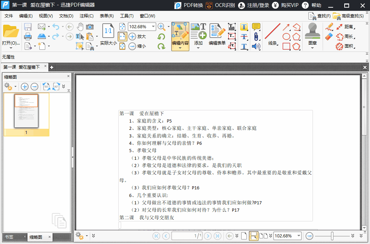Image resolution: width=370 pixels, height=244 pixels.
Task: Click 购买VIP button
Action: coord(285,5)
